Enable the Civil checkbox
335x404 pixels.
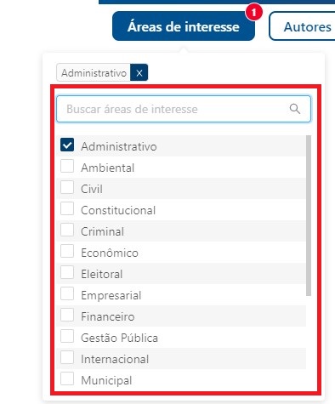pos(67,187)
